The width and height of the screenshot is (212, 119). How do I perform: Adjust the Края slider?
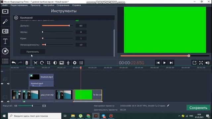pos(58,38)
